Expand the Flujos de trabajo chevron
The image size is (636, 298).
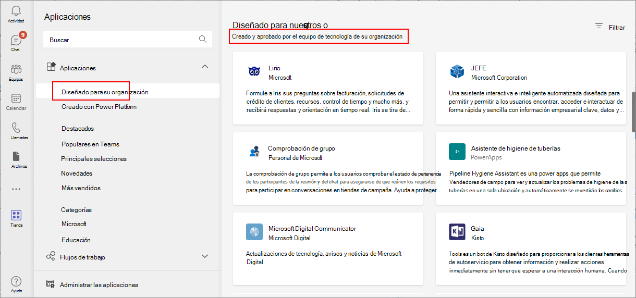[x=205, y=256]
